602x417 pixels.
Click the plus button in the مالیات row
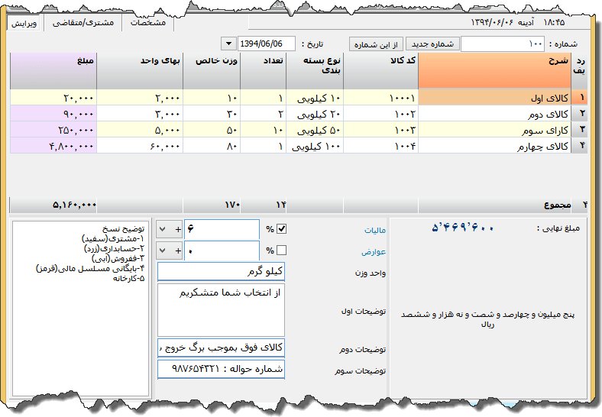177,229
